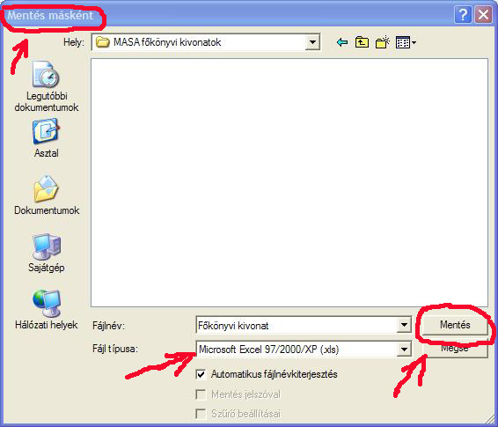Image resolution: width=498 pixels, height=427 pixels.
Task: Click the Mentés save button
Action: pyautogui.click(x=455, y=325)
